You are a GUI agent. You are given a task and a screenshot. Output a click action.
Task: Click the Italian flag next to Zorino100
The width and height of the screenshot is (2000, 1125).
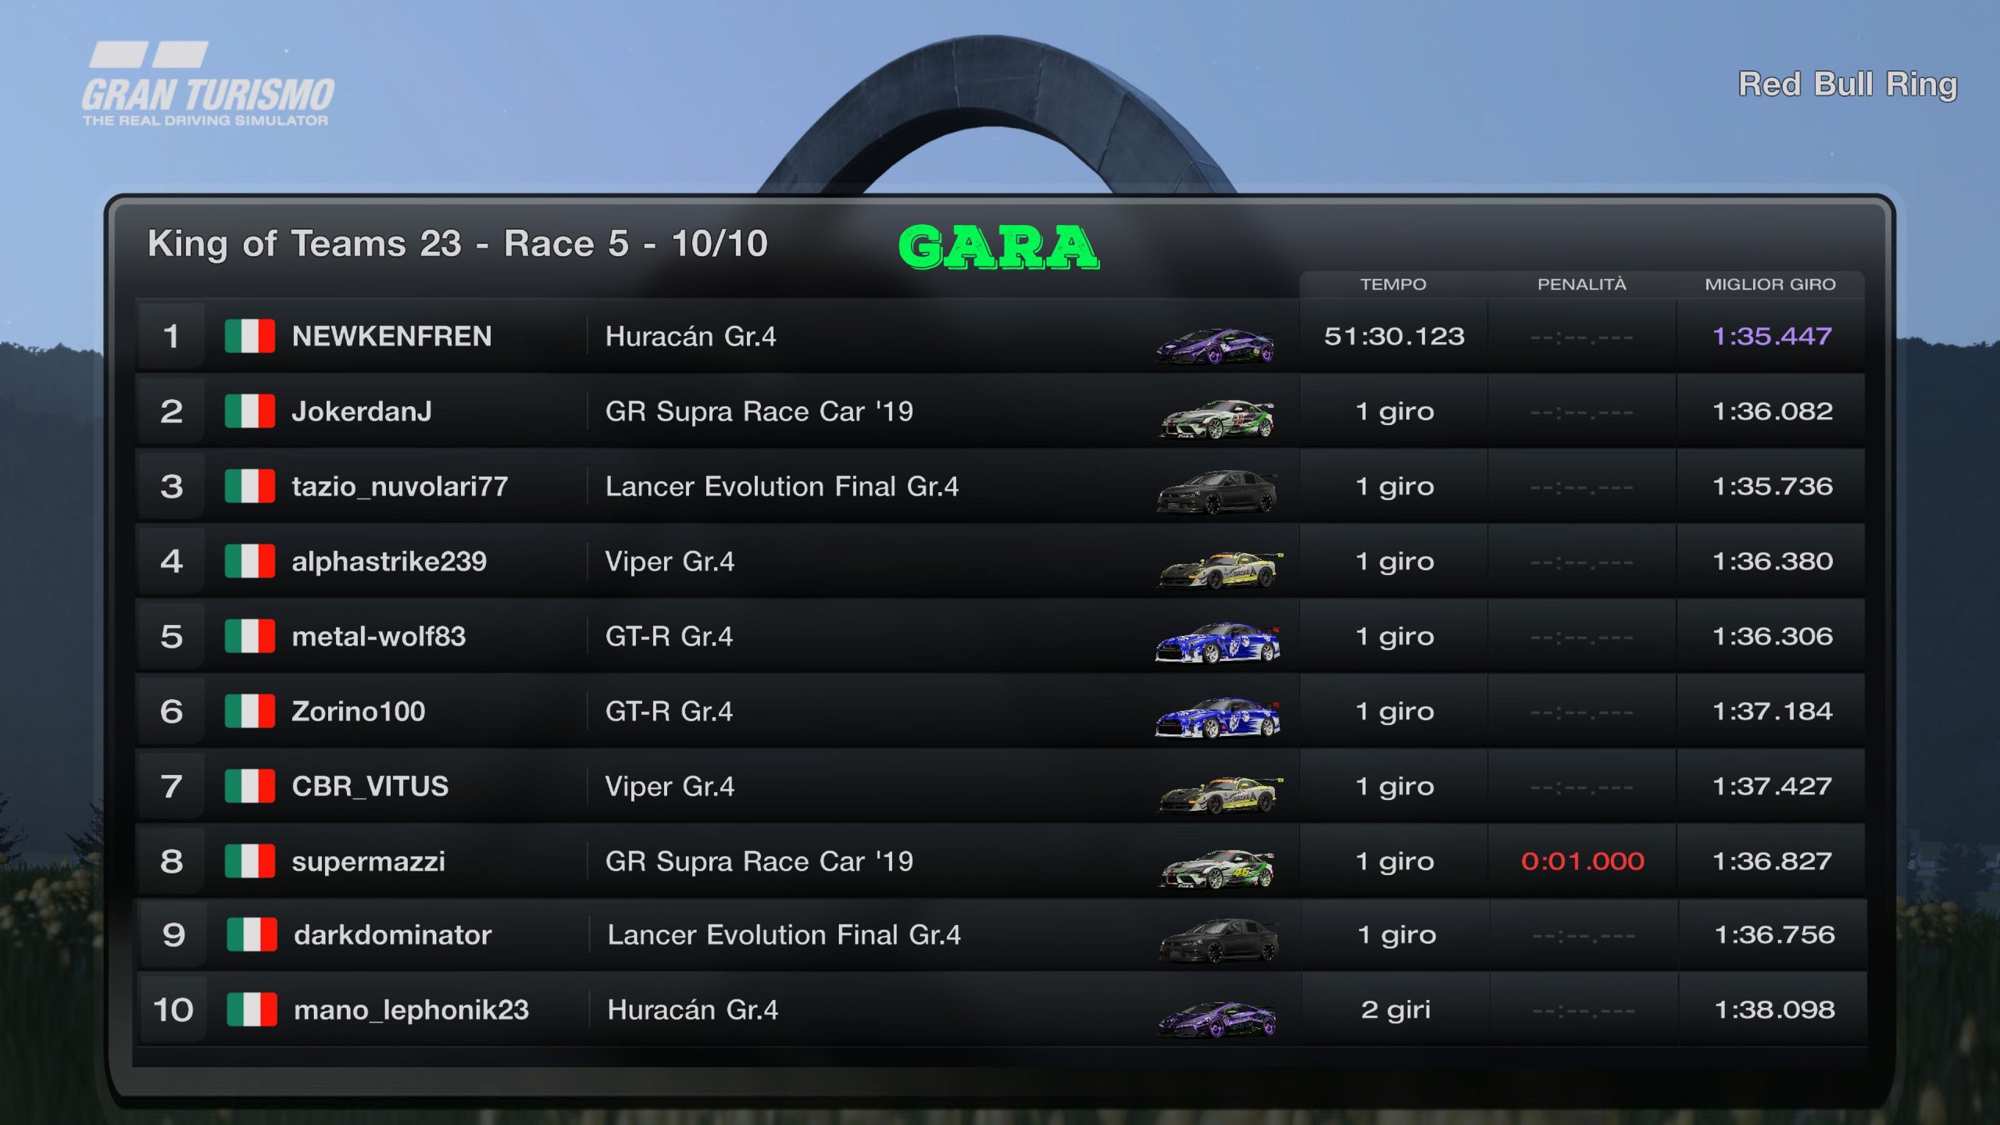point(249,712)
